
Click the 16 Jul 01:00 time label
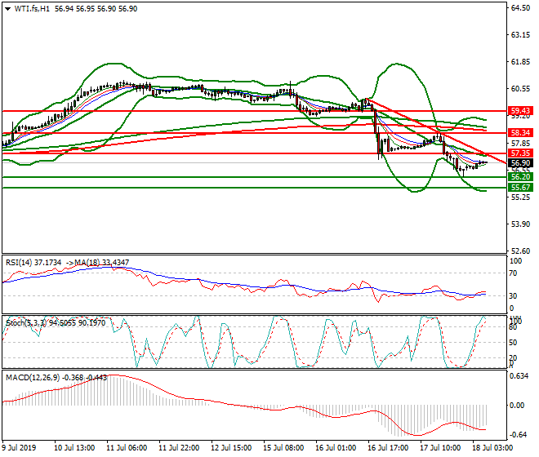[336, 448]
